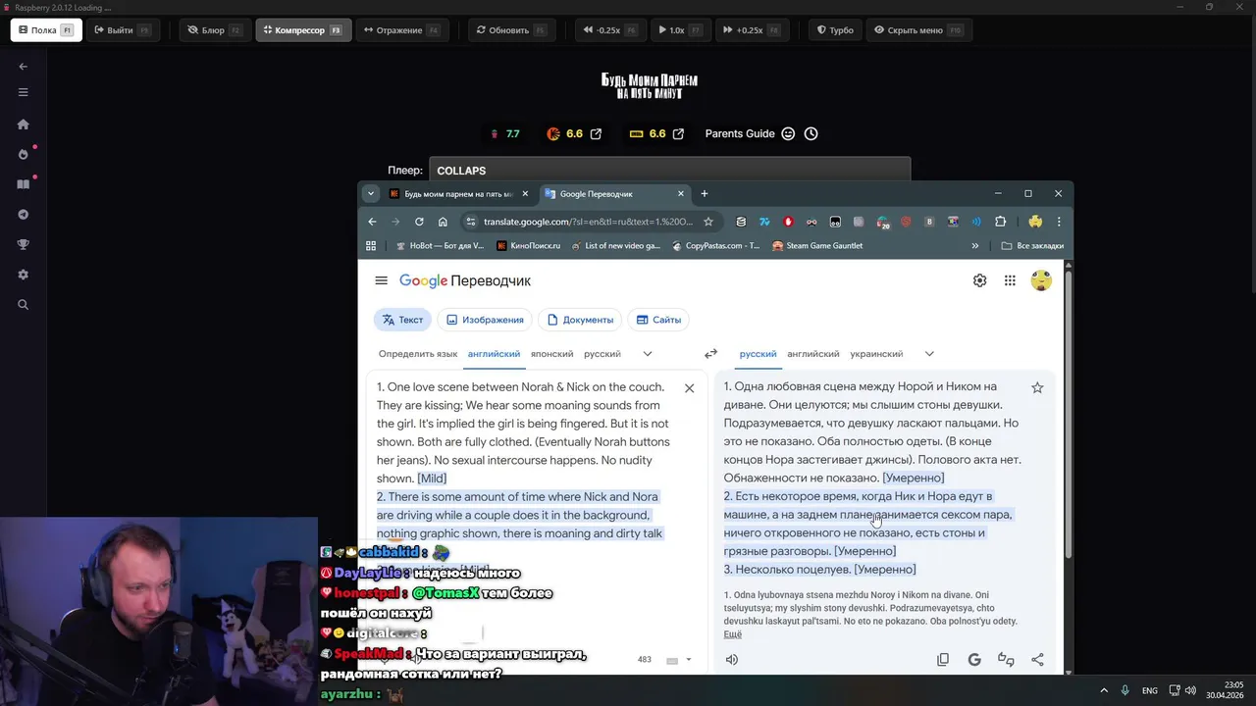Click the back arrow in Raspberry sidebar
The width and height of the screenshot is (1256, 706).
tap(24, 67)
